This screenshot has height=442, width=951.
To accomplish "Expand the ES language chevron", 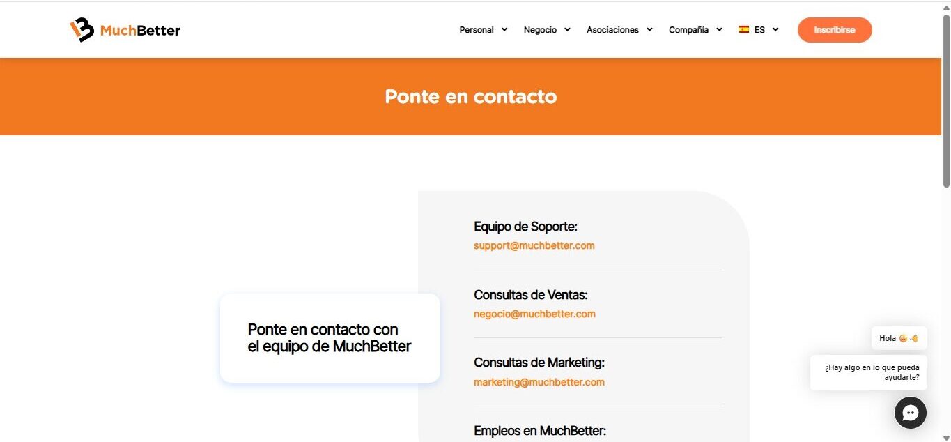I will click(x=775, y=29).
